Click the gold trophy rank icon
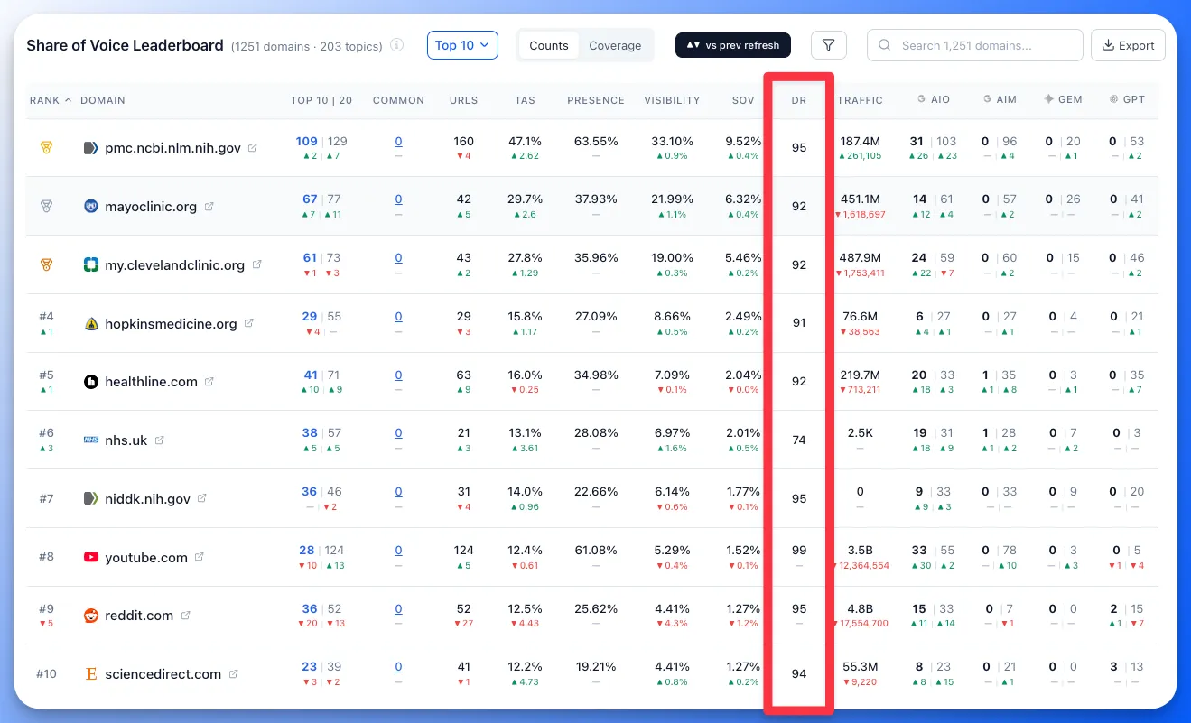The image size is (1191, 723). coord(46,147)
